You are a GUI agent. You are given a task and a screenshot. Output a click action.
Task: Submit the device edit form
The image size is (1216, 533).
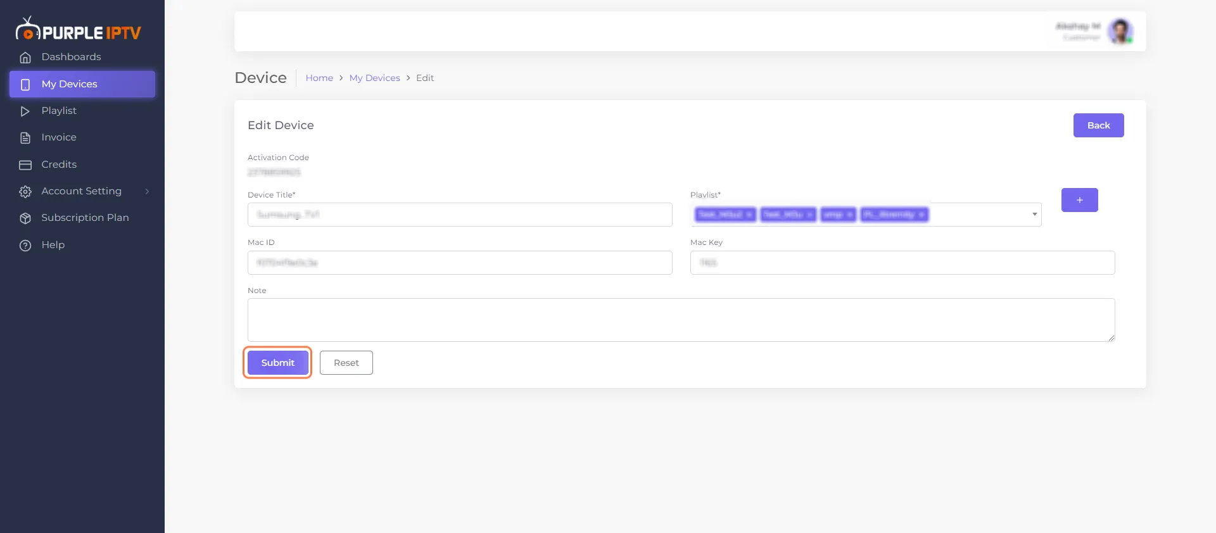tap(278, 363)
